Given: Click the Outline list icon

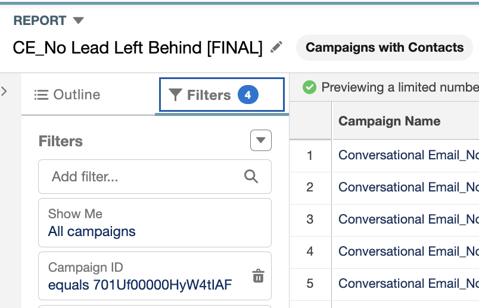Looking at the screenshot, I should click(41, 95).
